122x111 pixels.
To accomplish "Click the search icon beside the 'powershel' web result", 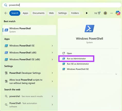I will pos(6,96).
